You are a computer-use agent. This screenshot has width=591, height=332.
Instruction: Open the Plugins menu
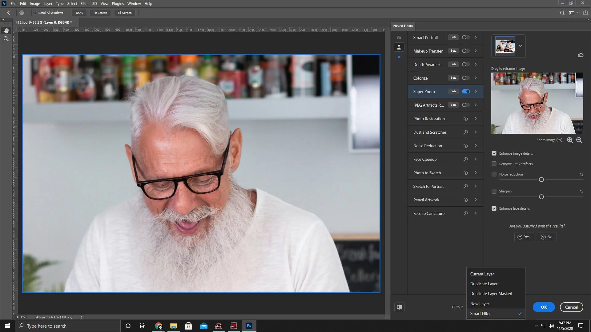click(118, 4)
